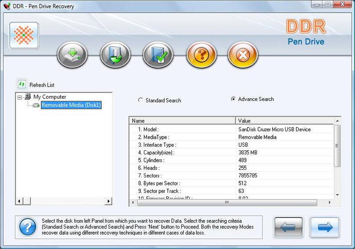Click the drive download toolbar icon

(72, 55)
